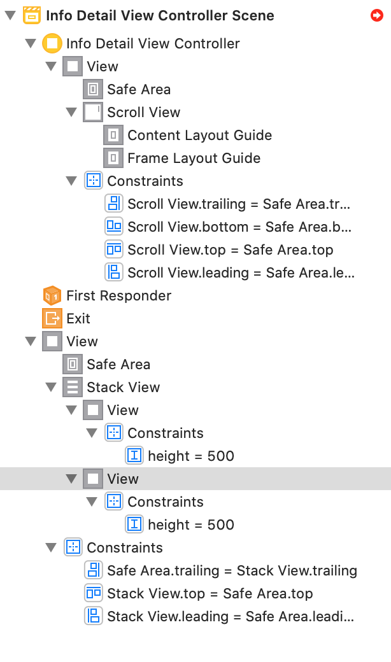Click the Scroll View icon

(x=92, y=112)
